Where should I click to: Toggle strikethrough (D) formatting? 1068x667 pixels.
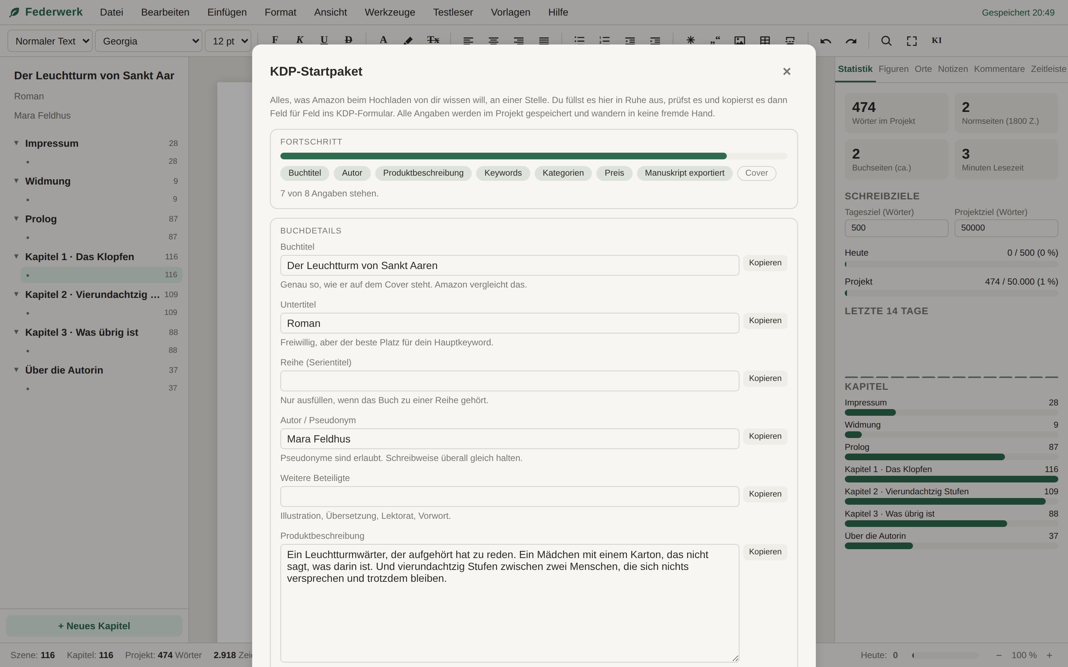click(x=349, y=40)
